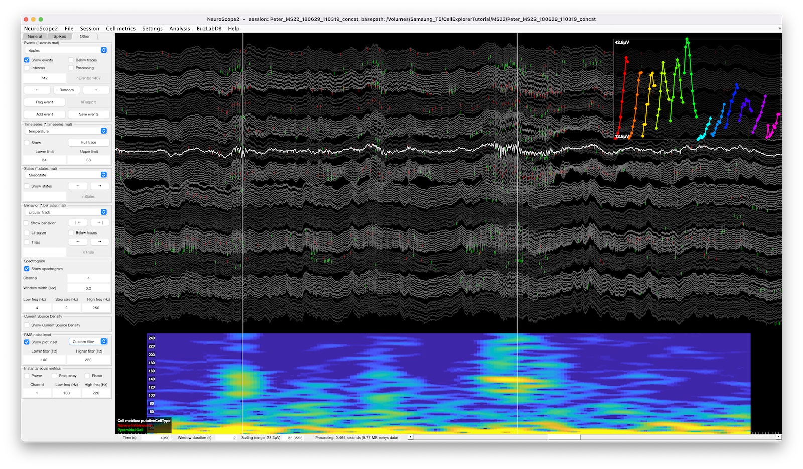Go to next trial arrow
The height and width of the screenshot is (469, 803).
pos(100,242)
